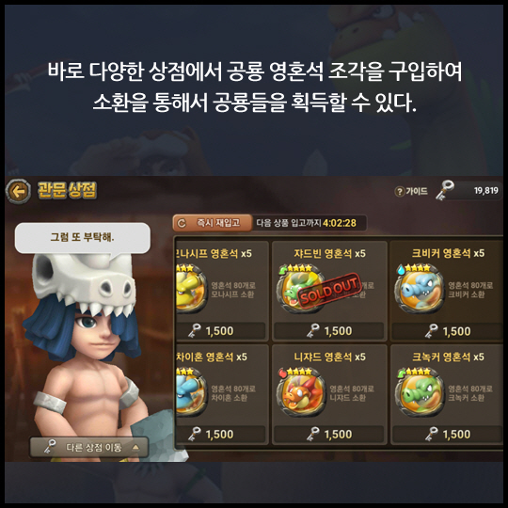Image resolution: width=508 pixels, height=508 pixels.
Task: Click the up triangle on 다른 상점 이동
Action: [135, 448]
